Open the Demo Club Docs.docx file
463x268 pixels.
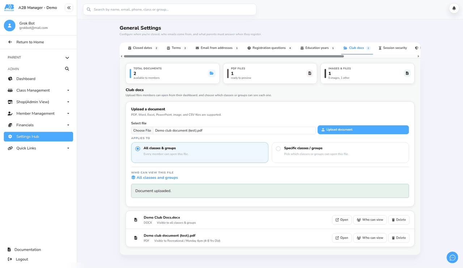[x=342, y=220]
